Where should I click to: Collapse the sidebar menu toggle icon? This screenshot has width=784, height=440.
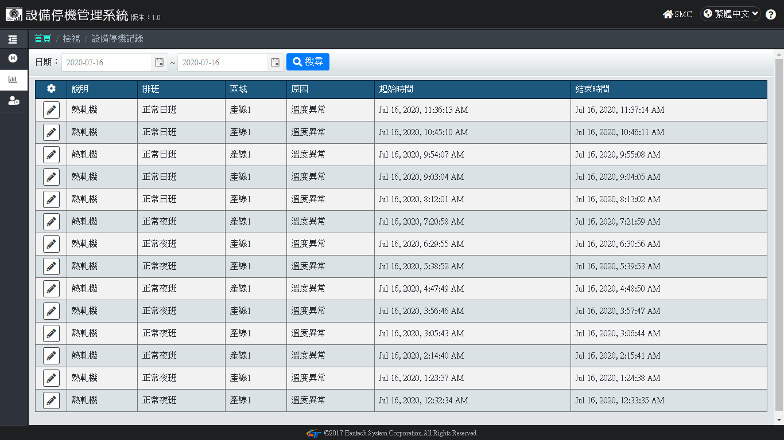(x=13, y=40)
